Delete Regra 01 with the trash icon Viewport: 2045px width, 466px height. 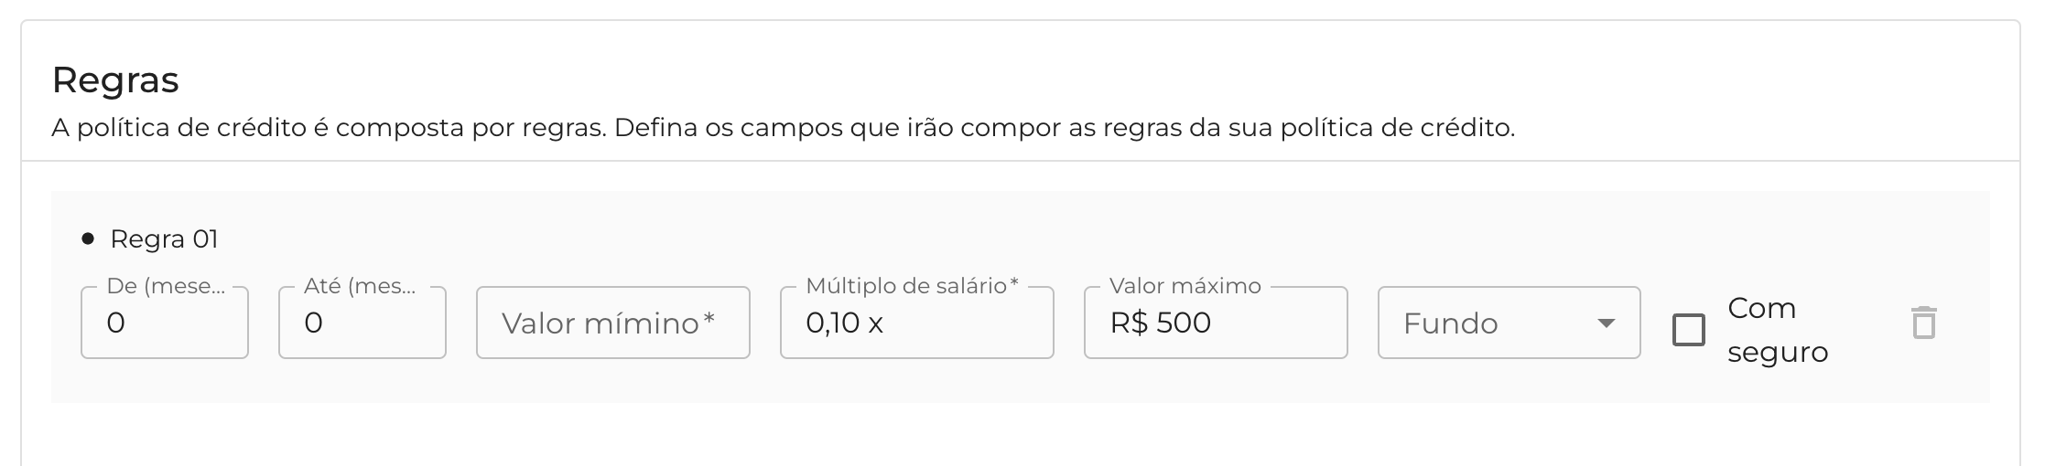[x=1923, y=323]
